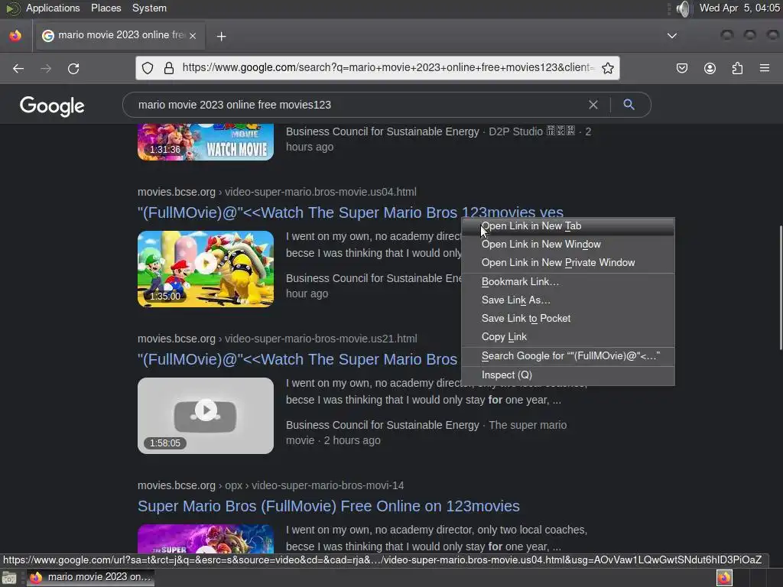The height and width of the screenshot is (587, 783).
Task: Reload the current page
Action: [73, 68]
